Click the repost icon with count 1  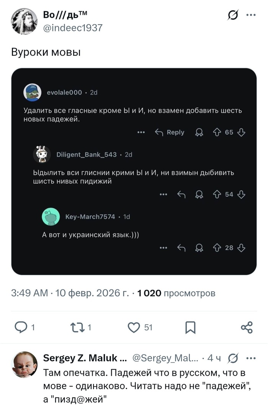coord(76,327)
